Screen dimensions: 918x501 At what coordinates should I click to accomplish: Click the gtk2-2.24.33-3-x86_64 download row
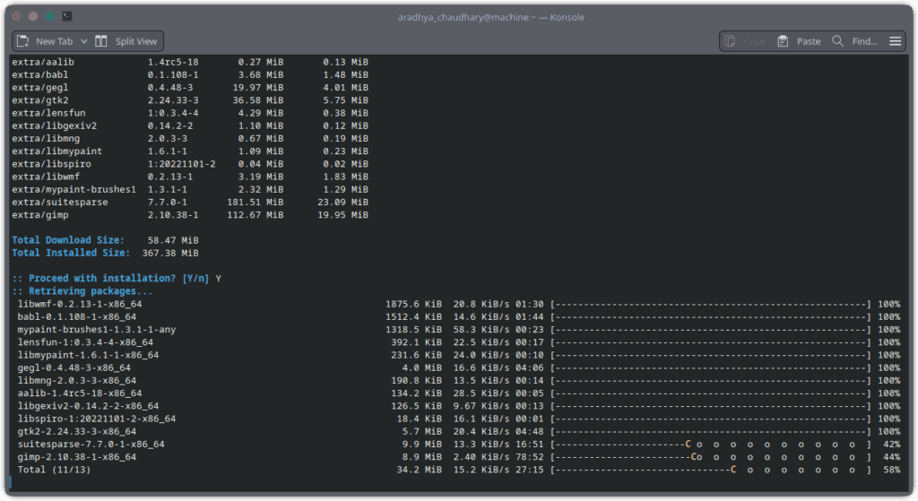[458, 432]
